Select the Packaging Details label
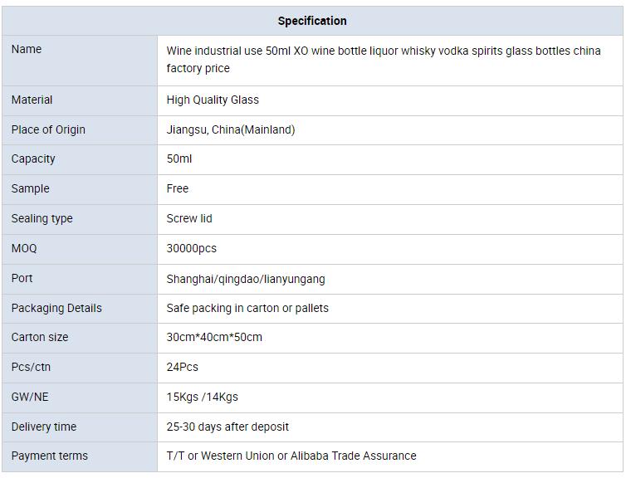Viewport: 626px width, 478px height. (56, 308)
